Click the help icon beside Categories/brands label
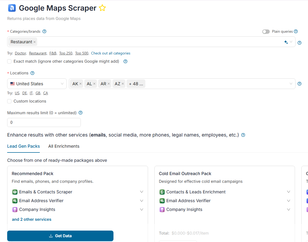308x242 pixels. pos(44,31)
